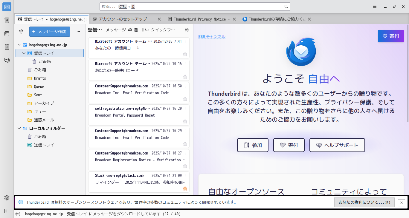Image resolution: width=409 pixels, height=218 pixels.
Task: Collapse the ローカルフォルダー tree
Action: pyautogui.click(x=19, y=128)
